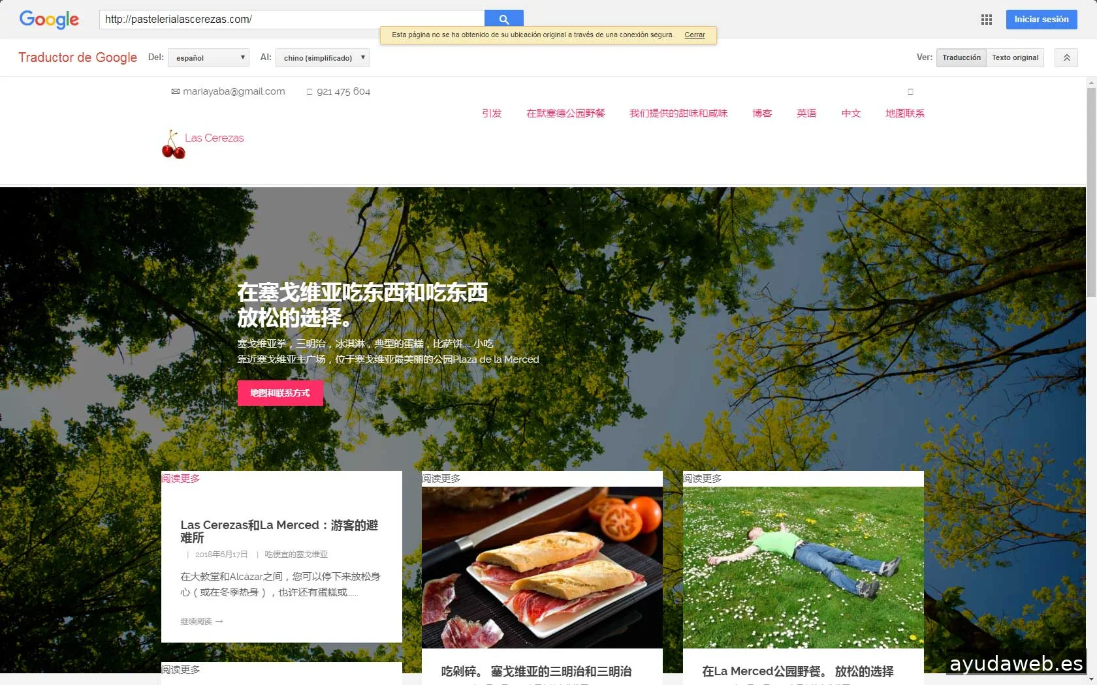
Task: Click the Las Cerezas cherry logo
Action: 174,144
